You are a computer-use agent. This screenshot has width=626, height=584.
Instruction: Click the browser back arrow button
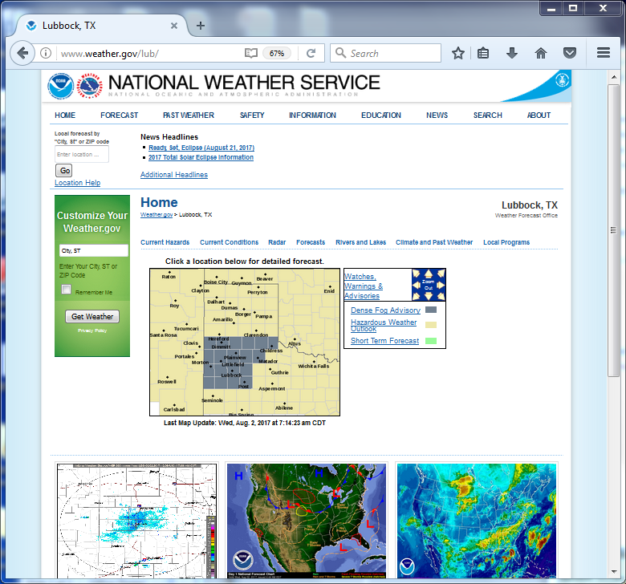click(x=22, y=53)
